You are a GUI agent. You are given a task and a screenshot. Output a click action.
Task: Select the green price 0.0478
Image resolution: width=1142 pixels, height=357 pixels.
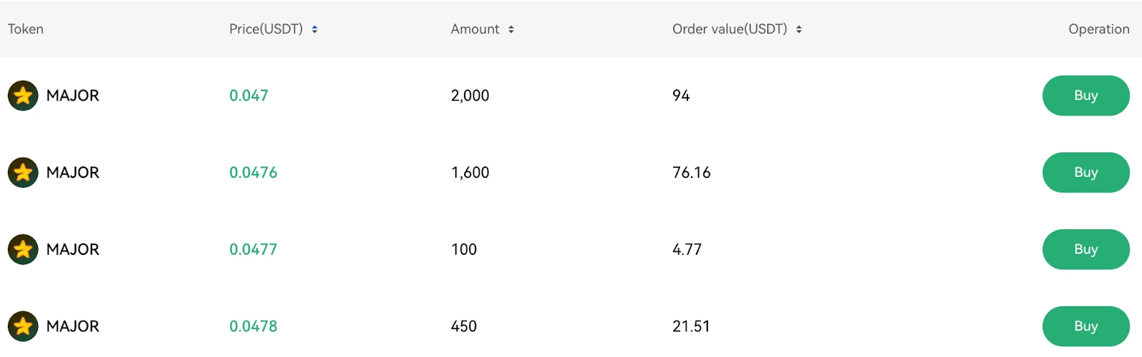[x=253, y=326]
